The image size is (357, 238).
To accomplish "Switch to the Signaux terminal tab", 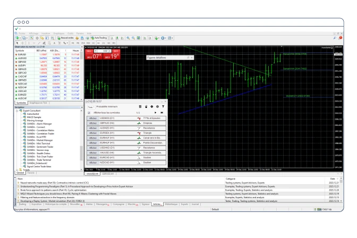I will click(x=146, y=205).
